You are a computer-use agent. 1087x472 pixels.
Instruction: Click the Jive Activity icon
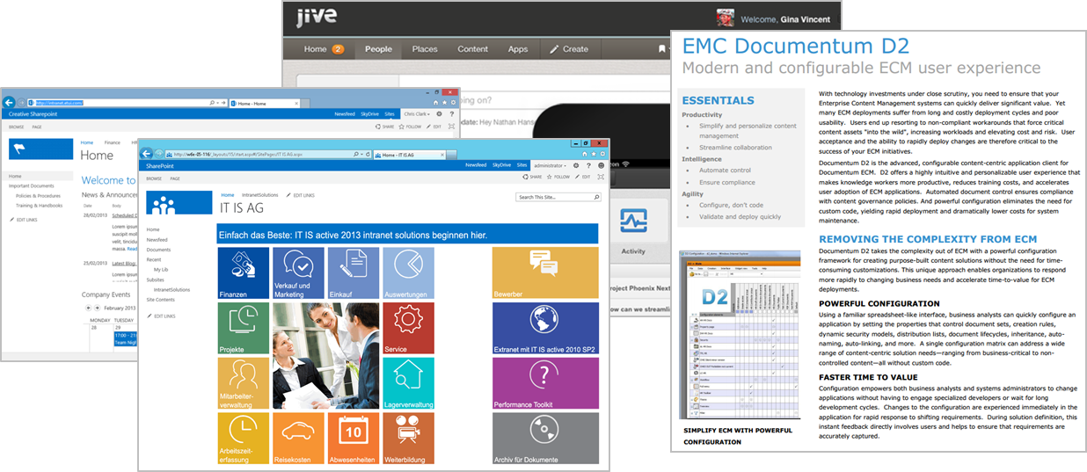[x=633, y=231]
